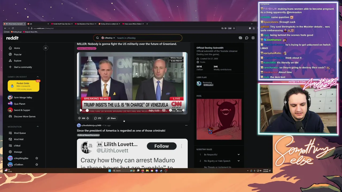The image size is (342, 192).
Task: Switch to Dad Abandons 4-Year-Old tab
Action: (85, 24)
